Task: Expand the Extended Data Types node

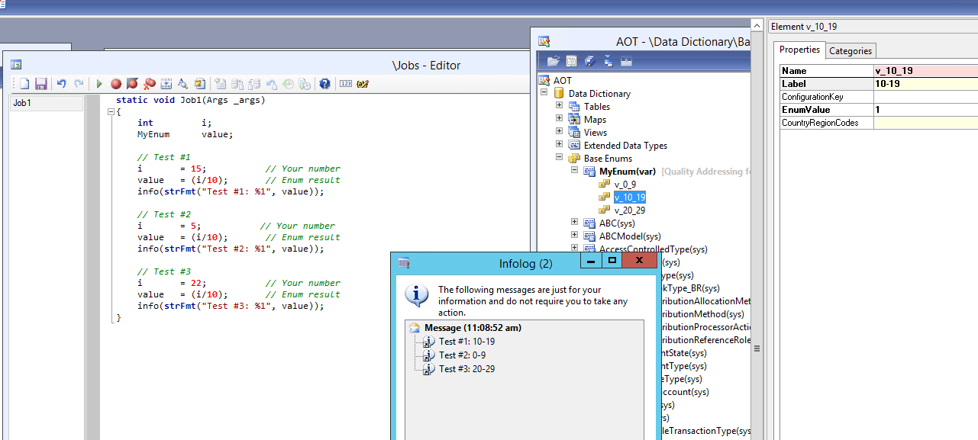Action: click(559, 145)
